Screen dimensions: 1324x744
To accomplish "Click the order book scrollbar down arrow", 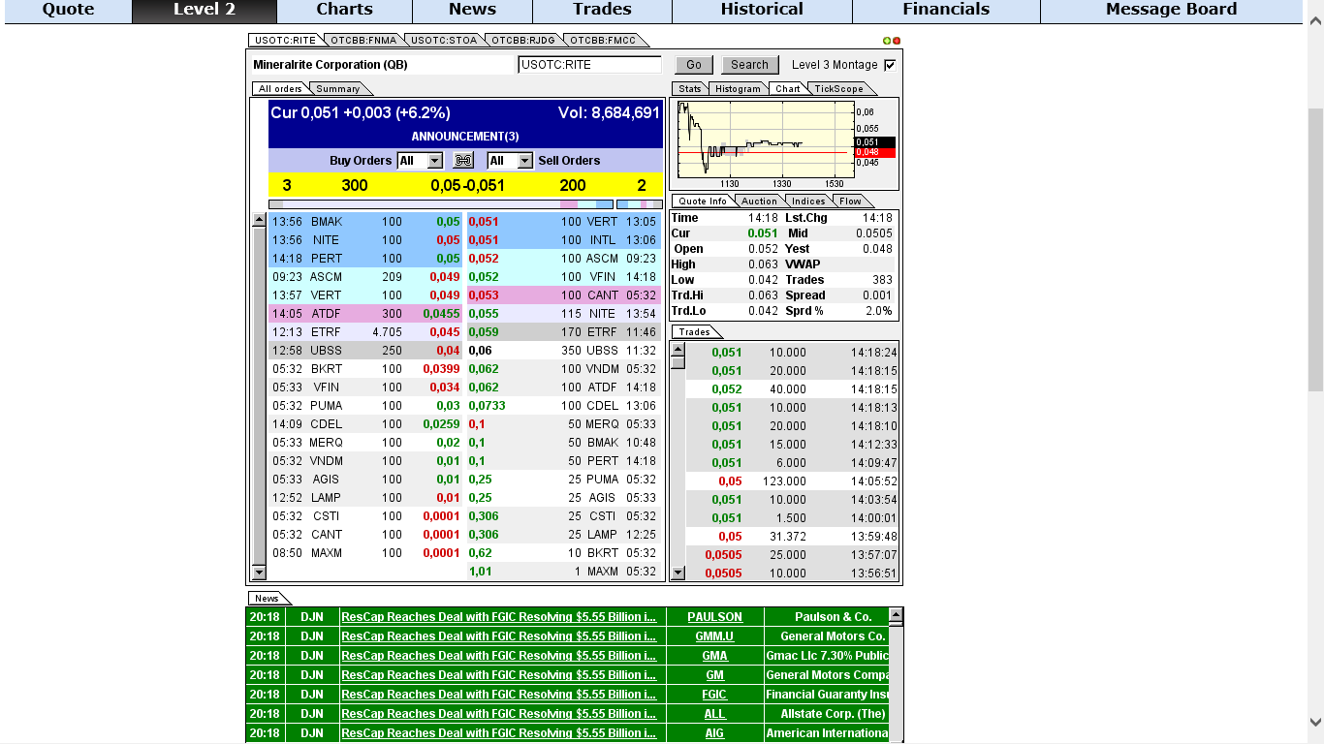I will pyautogui.click(x=259, y=573).
